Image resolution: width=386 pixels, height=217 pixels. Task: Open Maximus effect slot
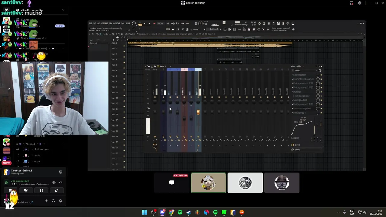click(x=297, y=92)
